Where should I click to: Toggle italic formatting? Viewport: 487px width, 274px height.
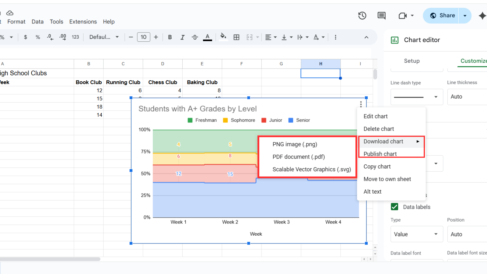coord(182,37)
